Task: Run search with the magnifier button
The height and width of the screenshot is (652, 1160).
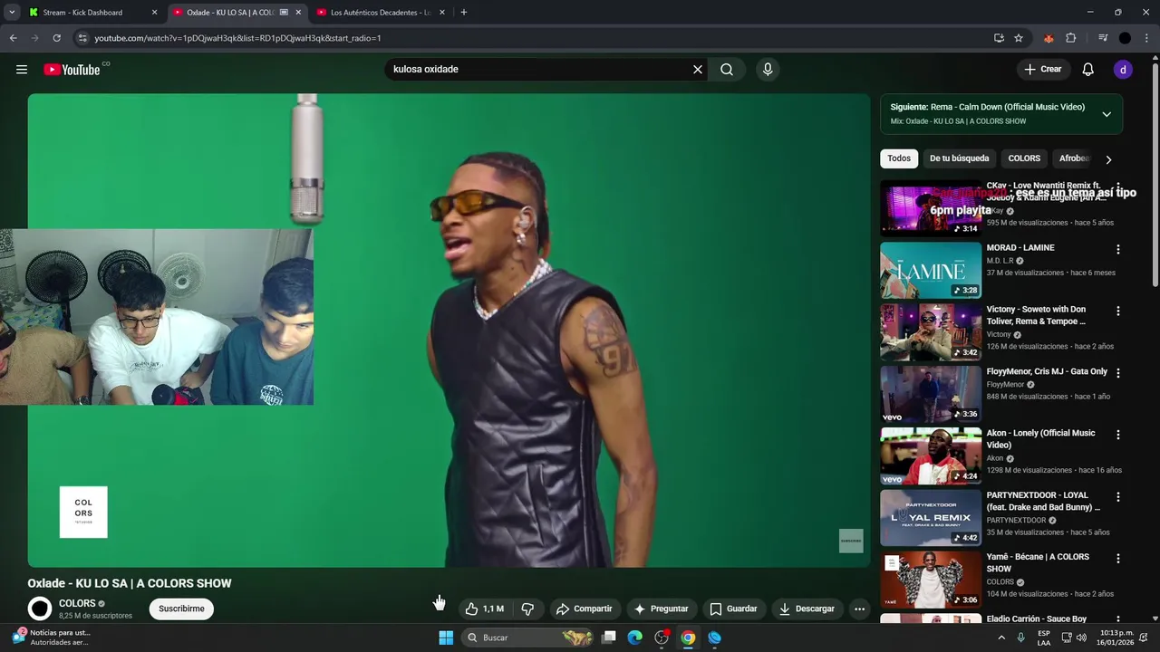Action: pyautogui.click(x=727, y=70)
